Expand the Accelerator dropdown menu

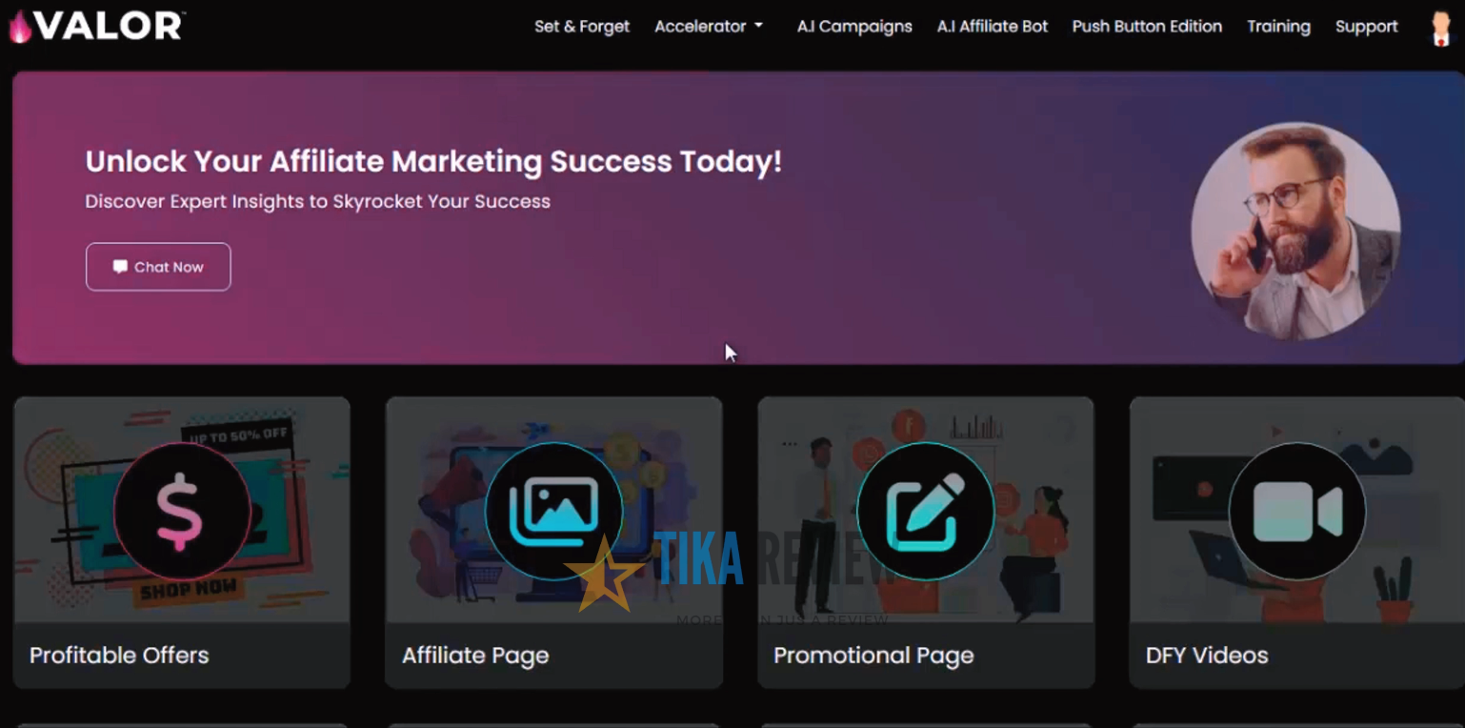click(x=708, y=27)
